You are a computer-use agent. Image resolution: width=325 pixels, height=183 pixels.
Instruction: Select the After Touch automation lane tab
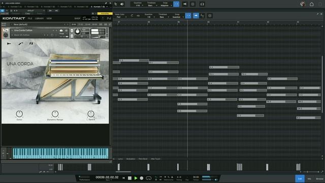155,159
